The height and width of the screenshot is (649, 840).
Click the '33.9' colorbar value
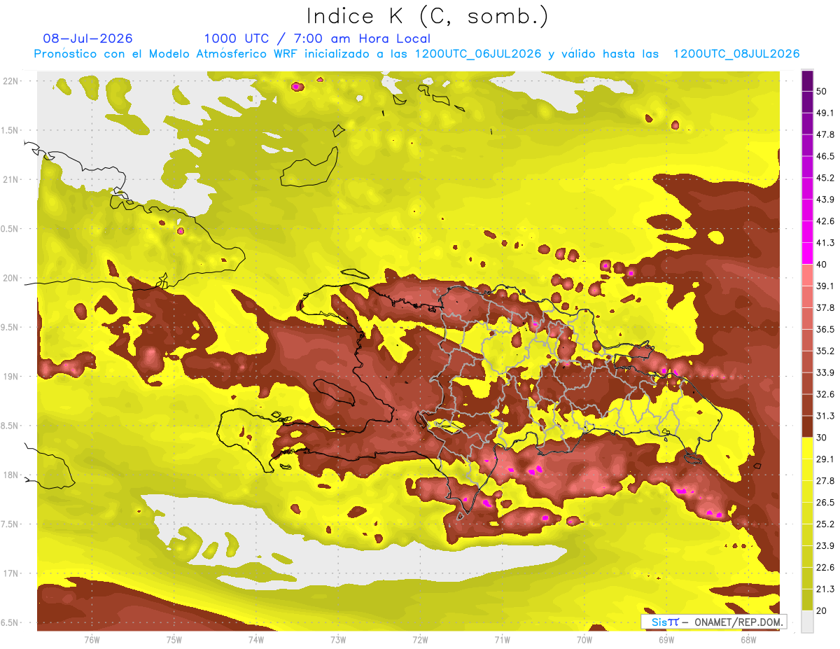pyautogui.click(x=825, y=372)
